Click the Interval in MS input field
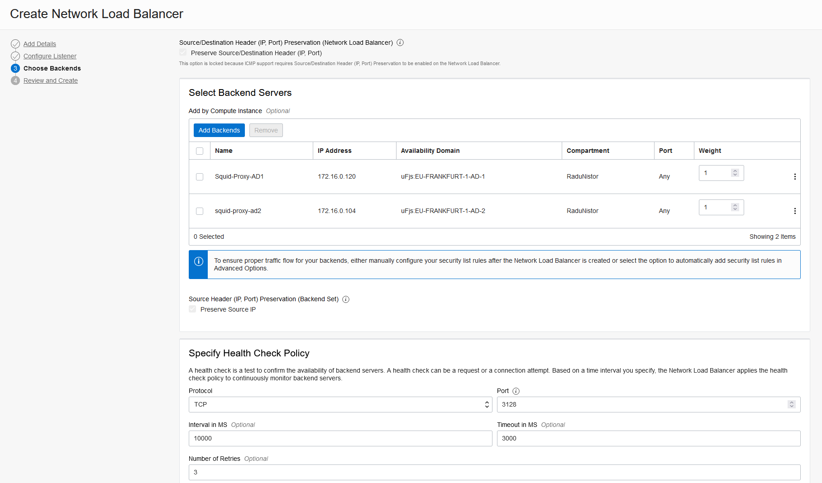This screenshot has height=483, width=822. tap(340, 439)
